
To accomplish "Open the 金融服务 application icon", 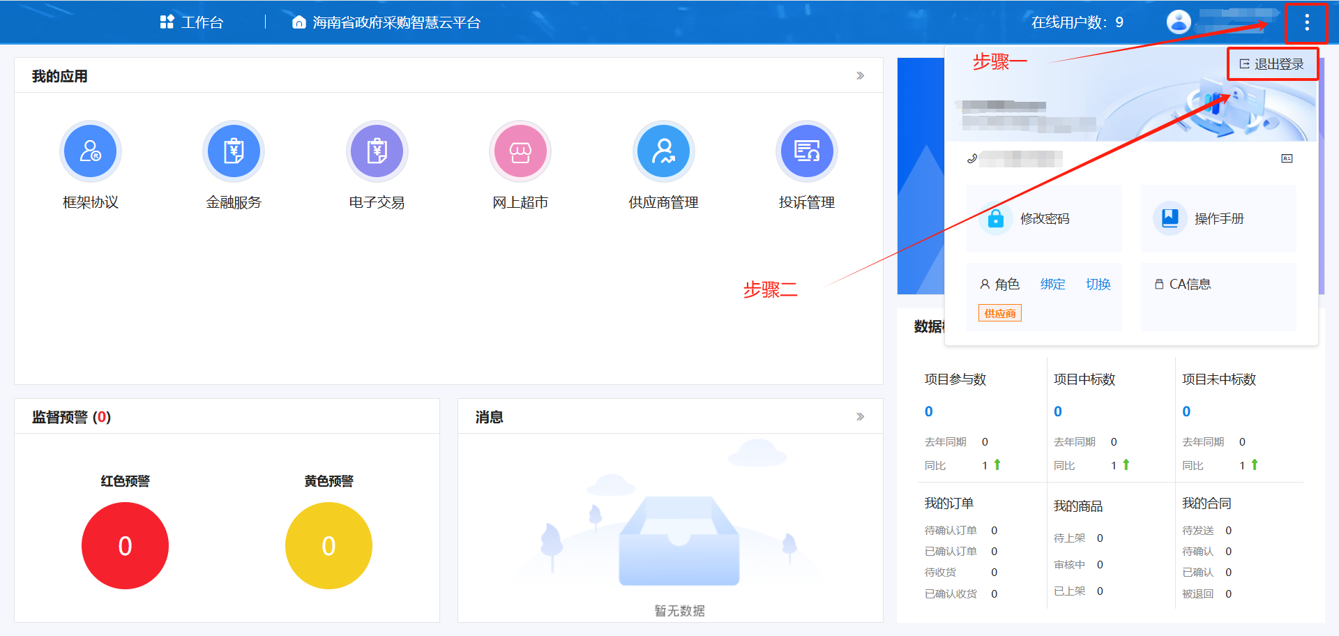I will tap(234, 151).
